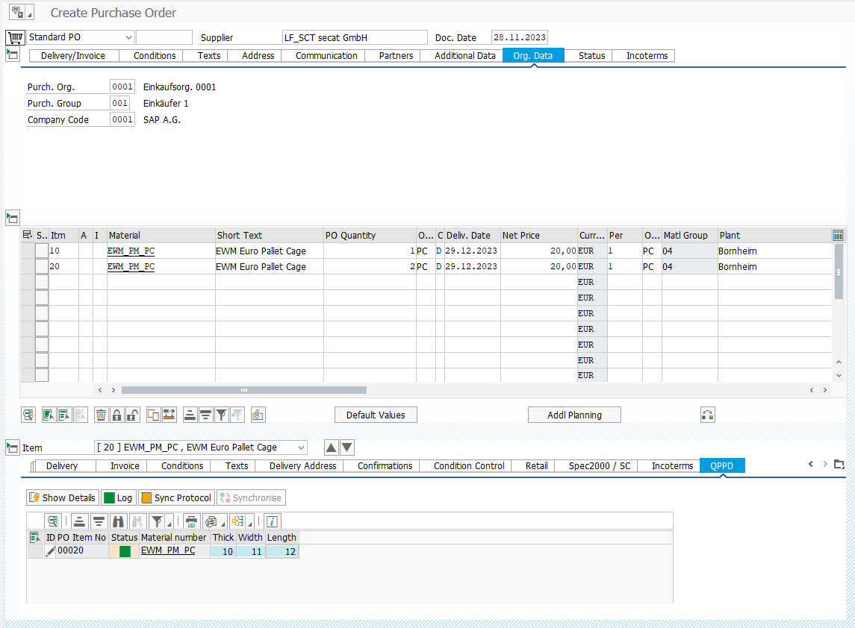Image resolution: width=855 pixels, height=628 pixels.
Task: Click the item table horizontal scrollbar
Action: 243,390
